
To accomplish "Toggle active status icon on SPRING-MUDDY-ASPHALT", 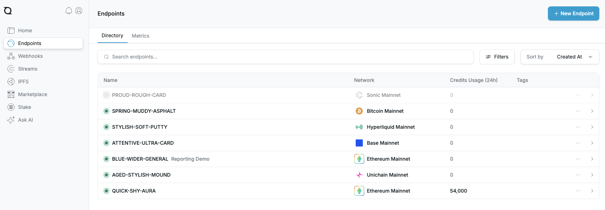I will coord(106,111).
